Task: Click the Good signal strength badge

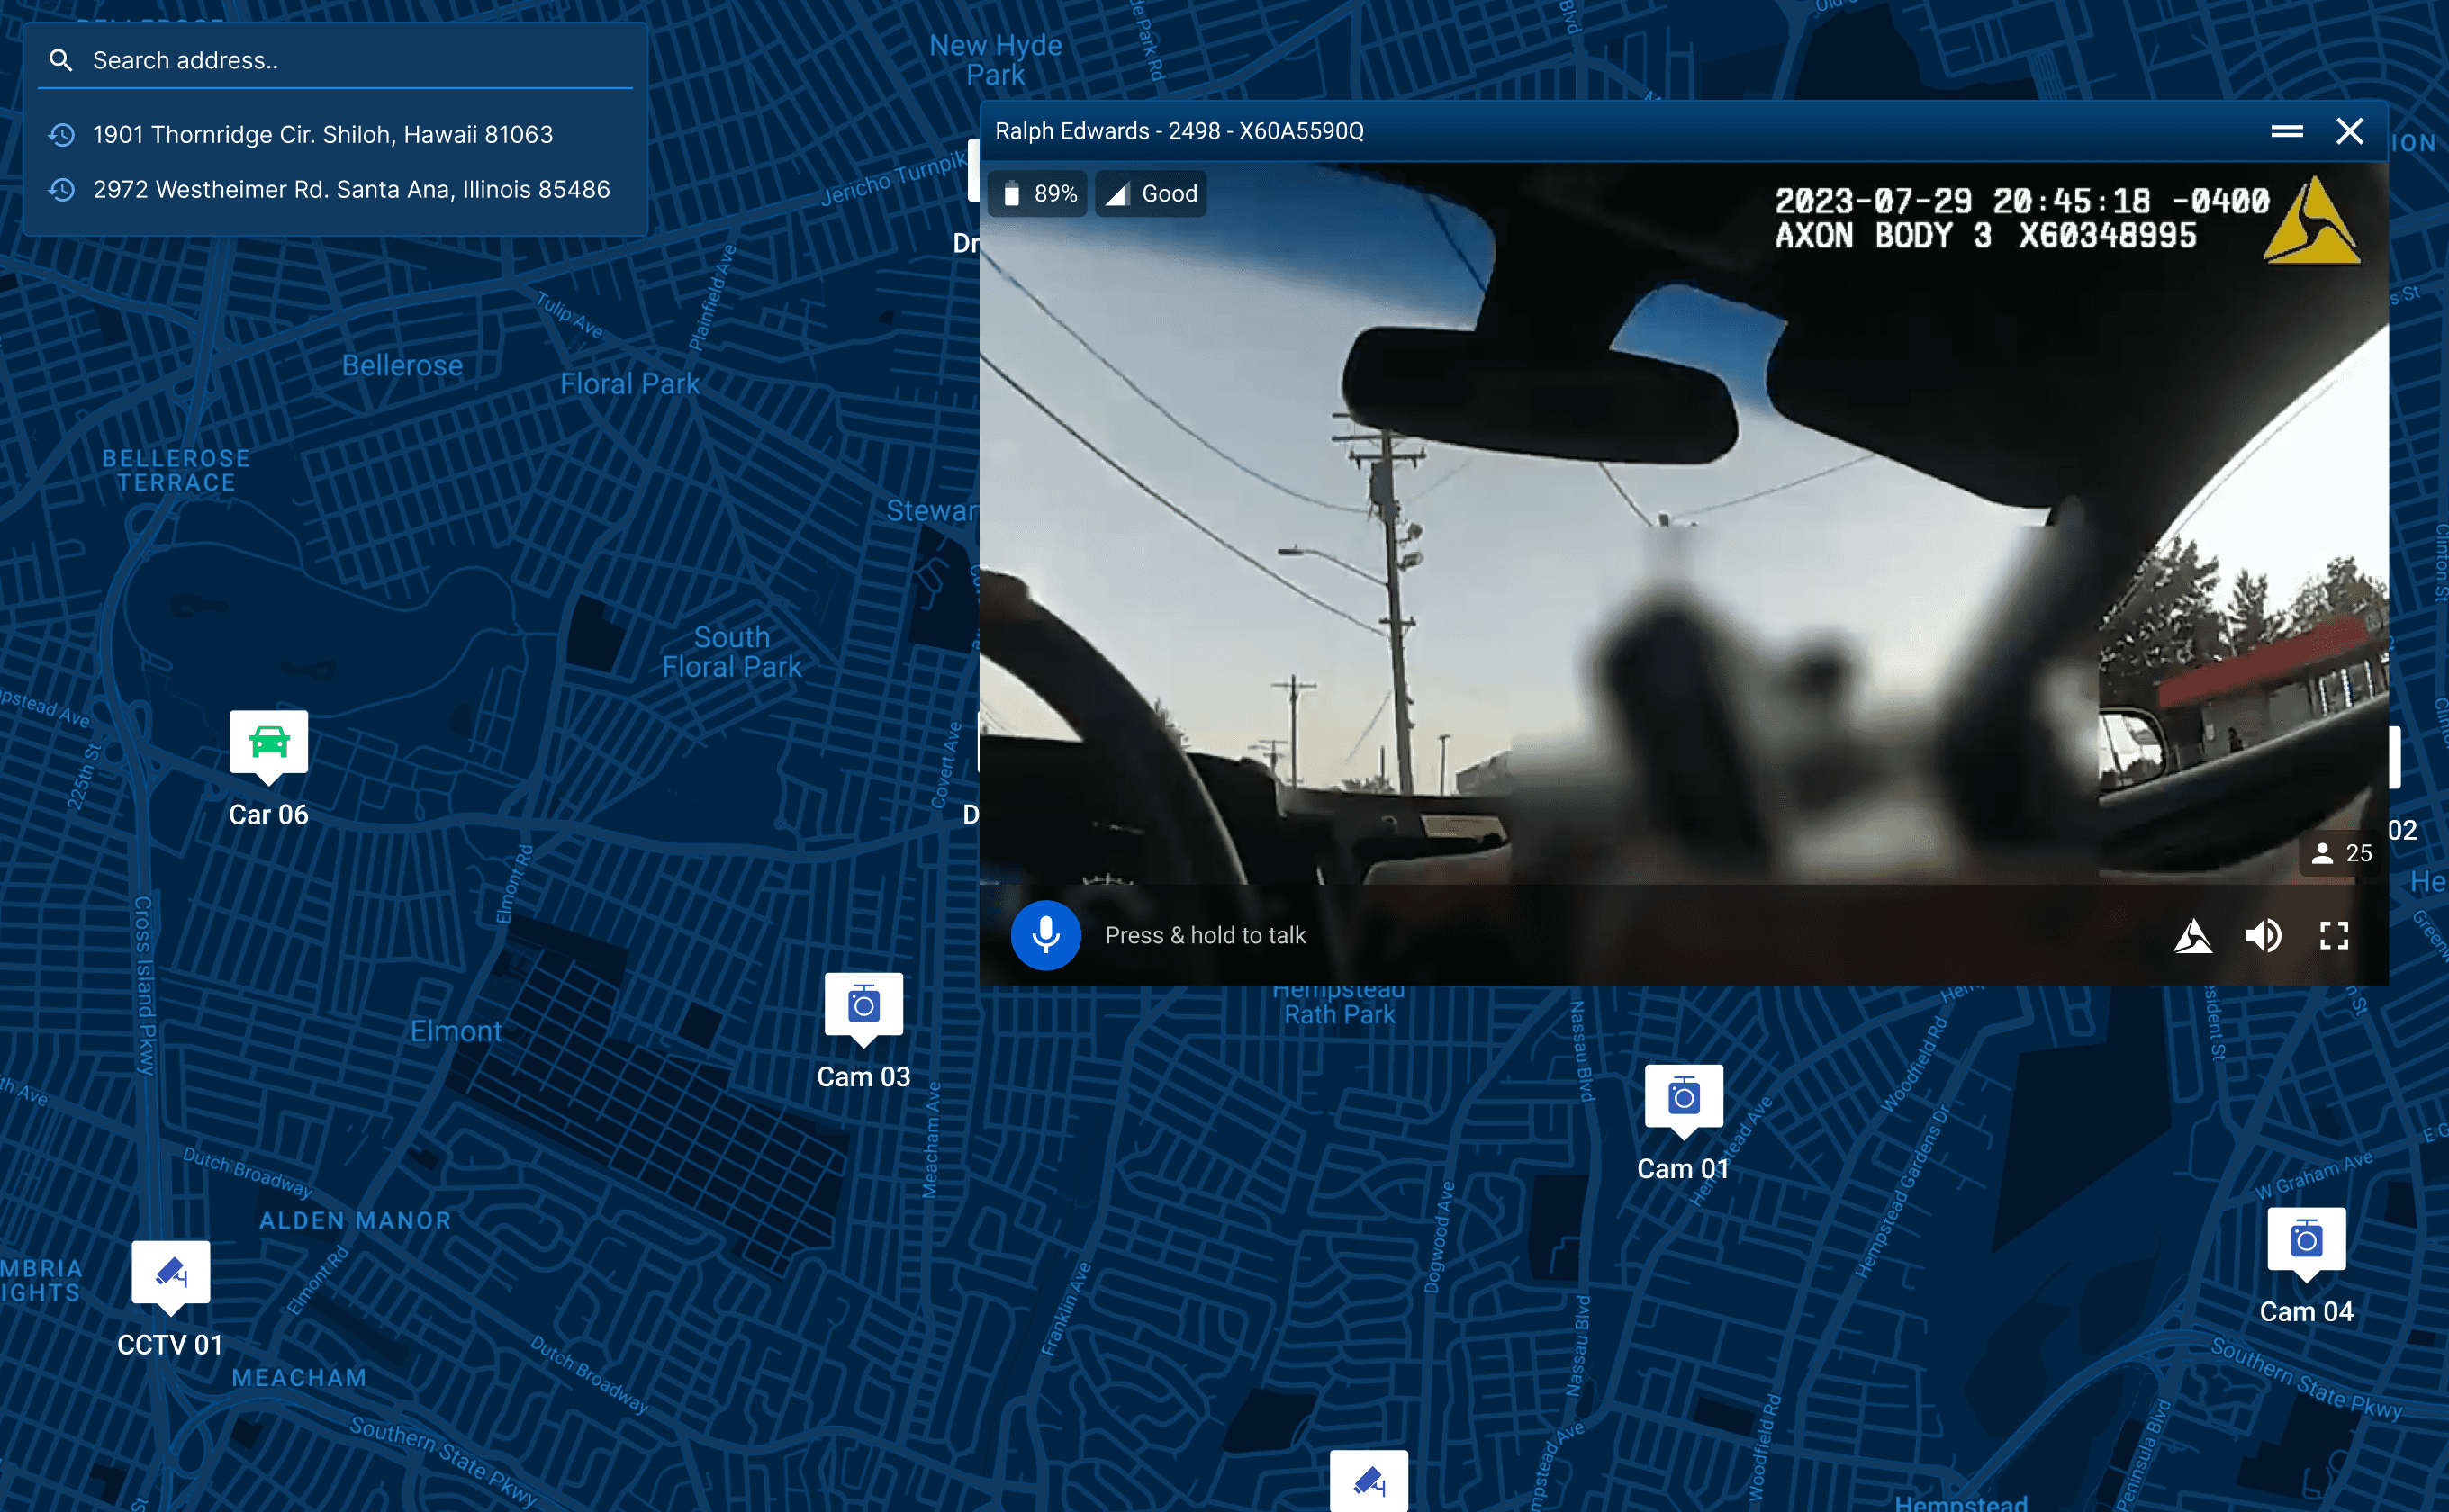Action: pyautogui.click(x=1151, y=194)
